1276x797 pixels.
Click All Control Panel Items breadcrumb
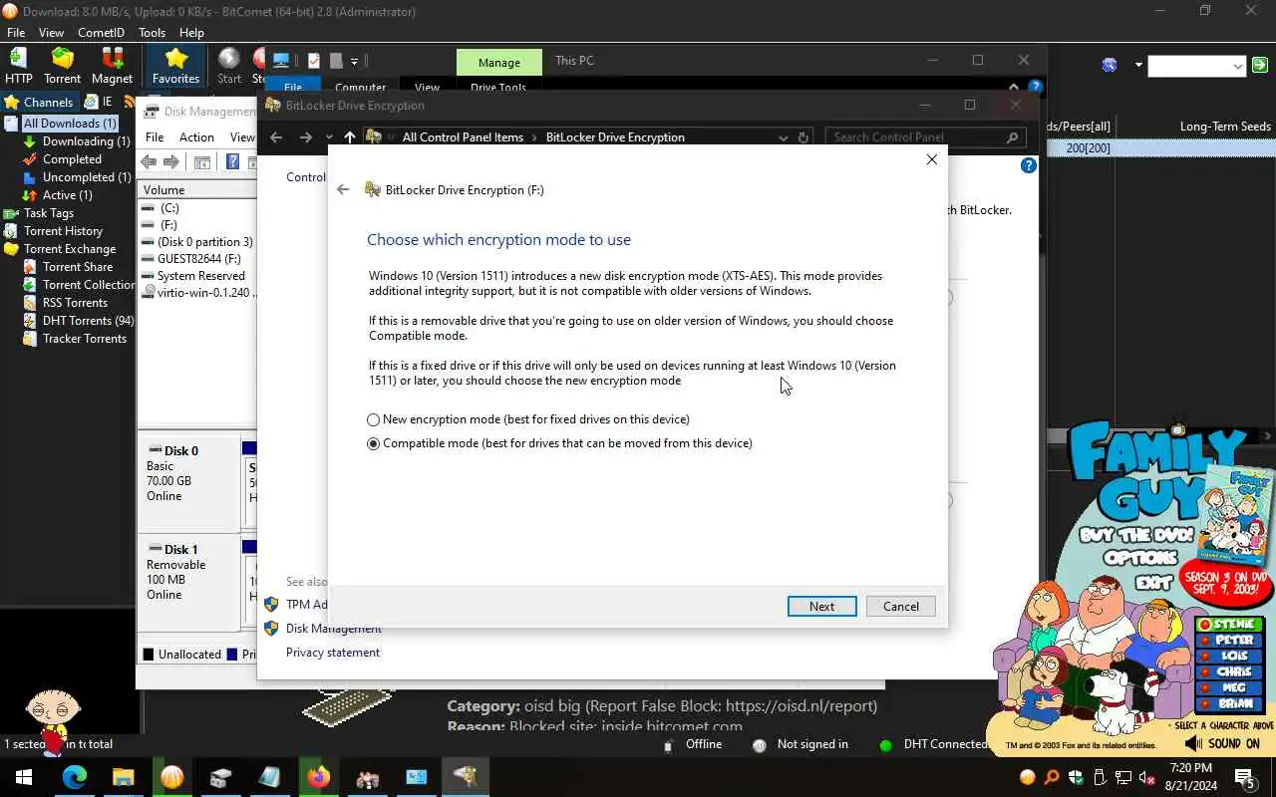pyautogui.click(x=463, y=137)
